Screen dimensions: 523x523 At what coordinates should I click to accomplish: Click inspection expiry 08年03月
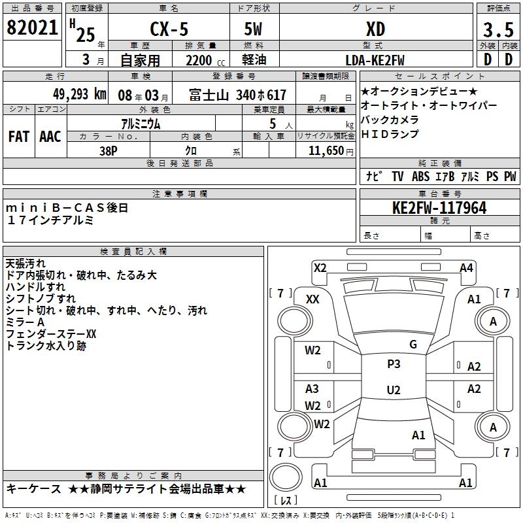point(143,95)
